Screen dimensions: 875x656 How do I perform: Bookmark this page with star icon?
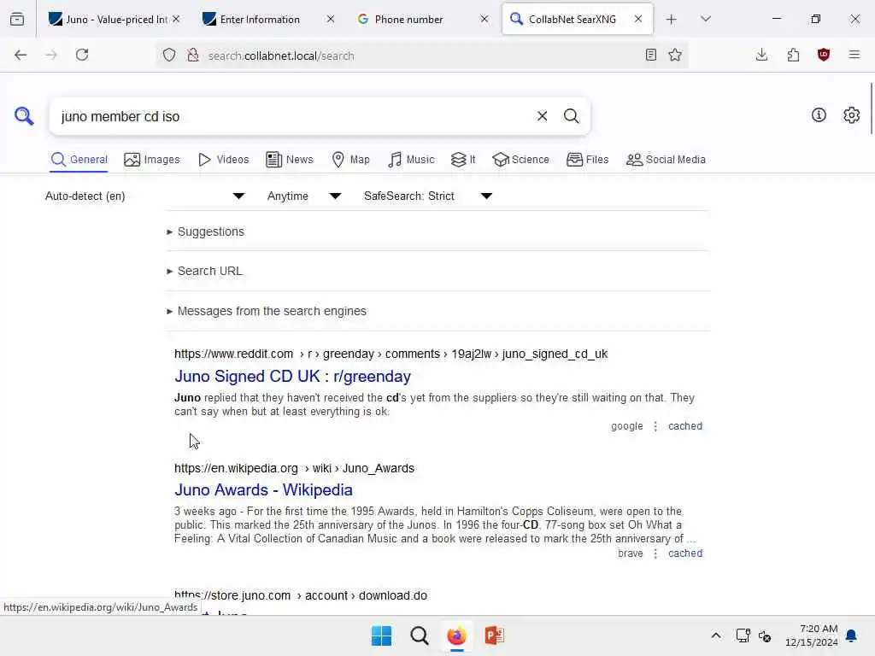click(x=675, y=55)
